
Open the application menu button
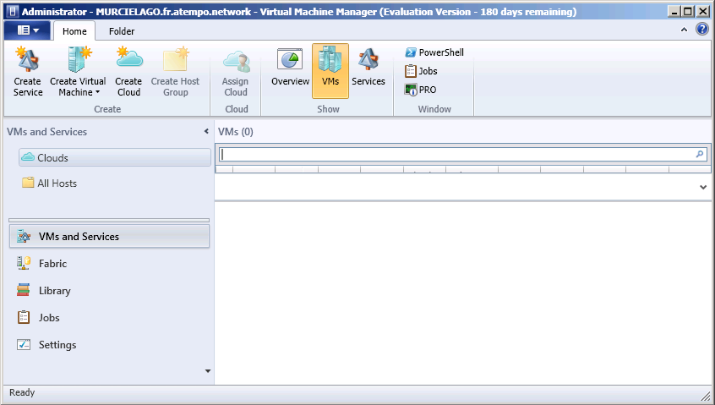(x=27, y=30)
